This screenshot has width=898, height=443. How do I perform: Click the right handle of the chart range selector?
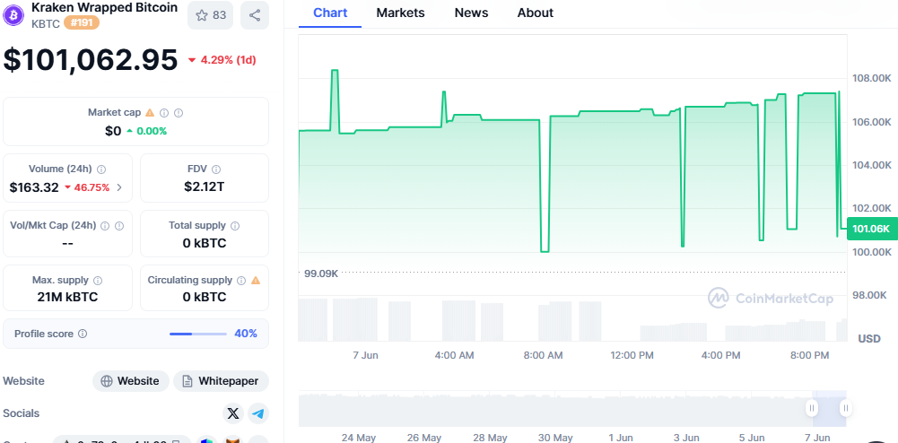(x=846, y=408)
